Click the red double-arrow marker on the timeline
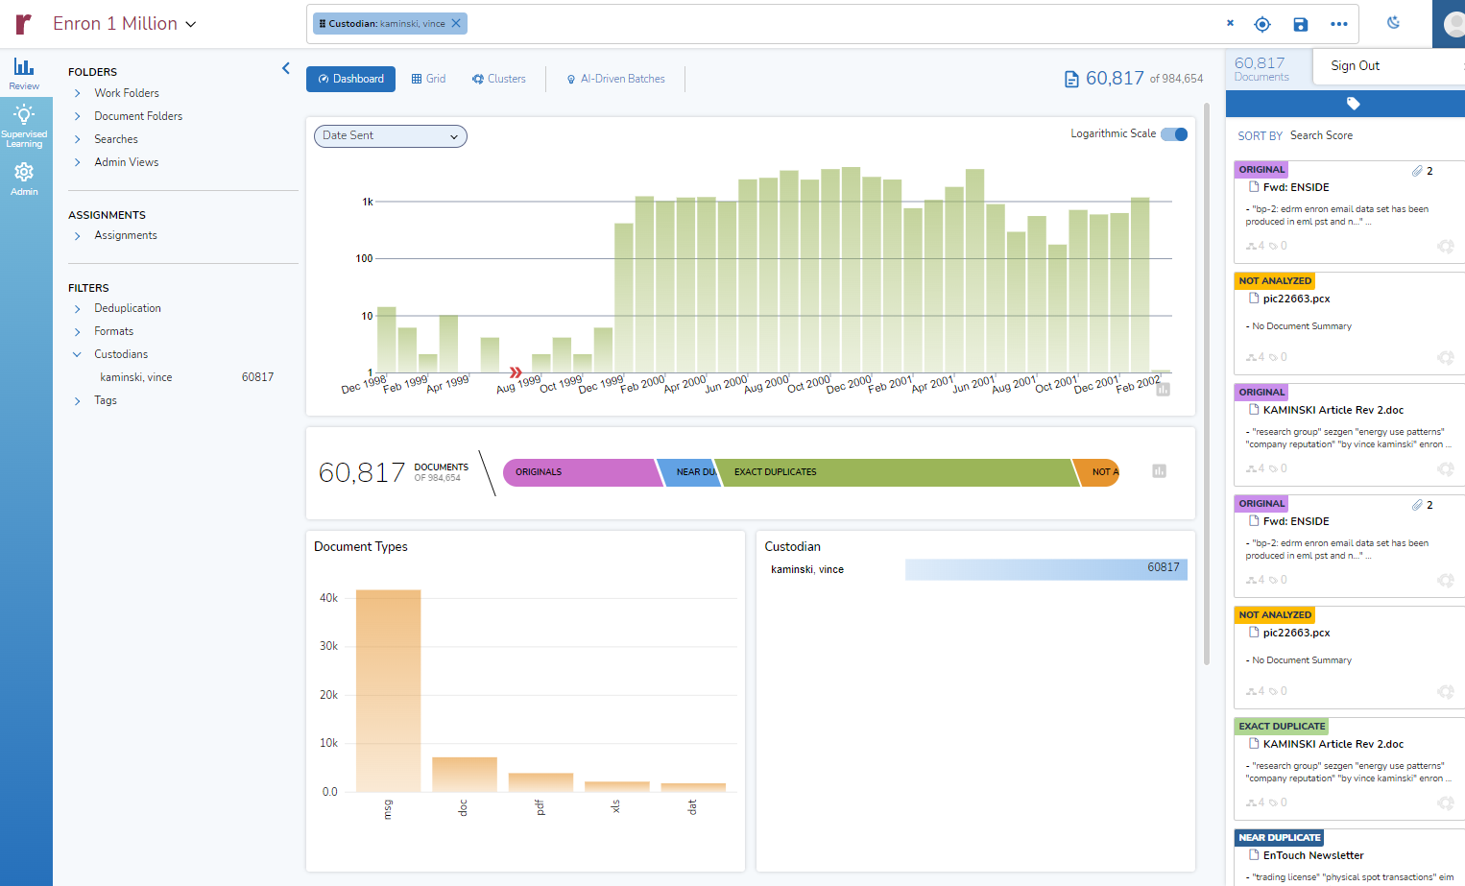Image resolution: width=1465 pixels, height=886 pixels. pyautogui.click(x=516, y=372)
